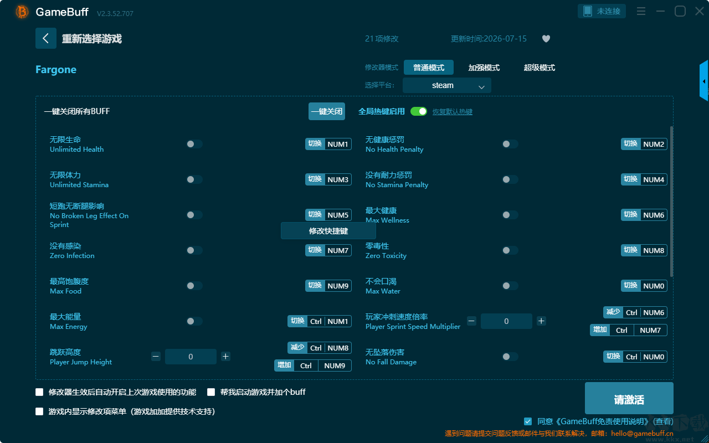Click the 恢复默认热键 link
The width and height of the screenshot is (709, 443).
453,112
